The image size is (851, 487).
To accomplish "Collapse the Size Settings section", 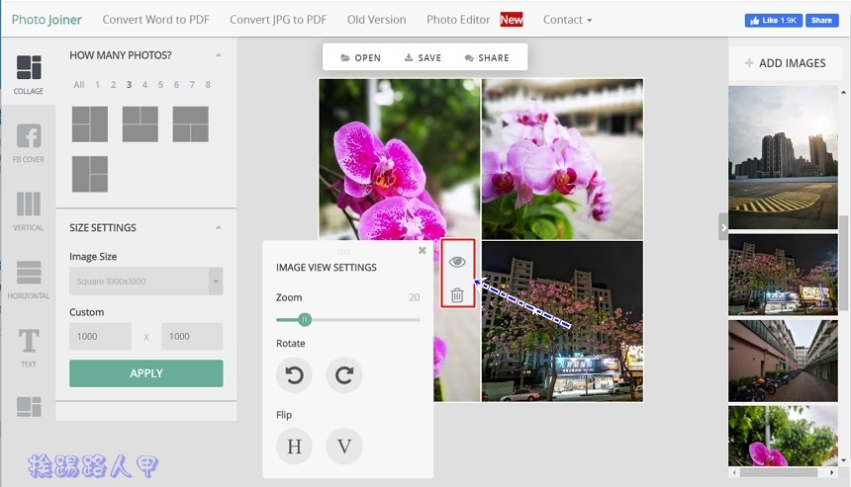I will pos(218,227).
